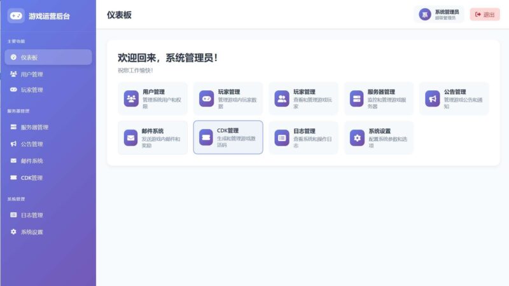Screen dimensions: 509x286
Task: Select 仪表板 in the sidebar
Action: (x=48, y=57)
